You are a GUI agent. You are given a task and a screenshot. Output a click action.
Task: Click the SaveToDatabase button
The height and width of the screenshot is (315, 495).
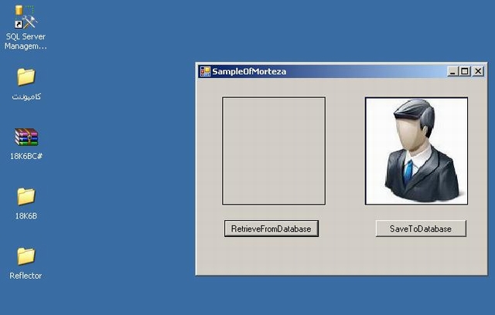(x=421, y=229)
